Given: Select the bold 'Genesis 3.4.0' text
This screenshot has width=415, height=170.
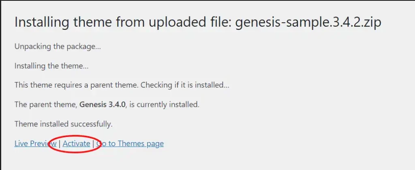Looking at the screenshot, I should [x=103, y=105].
